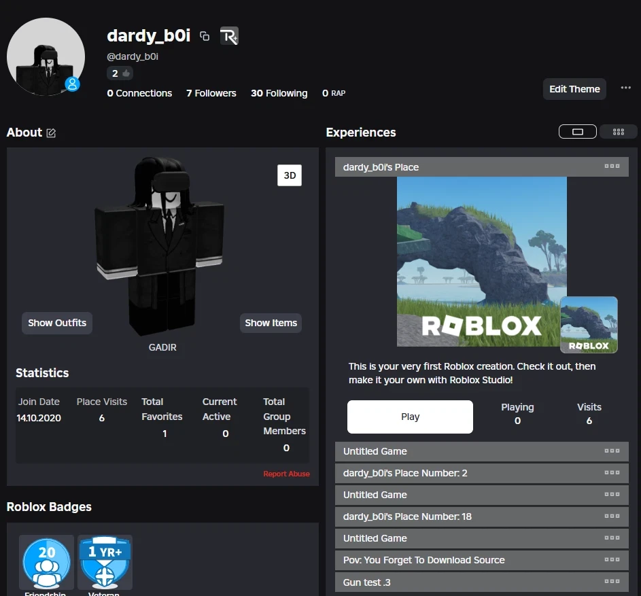
Task: Copy username with the copy icon beside dardy_b0i
Action: coord(205,36)
